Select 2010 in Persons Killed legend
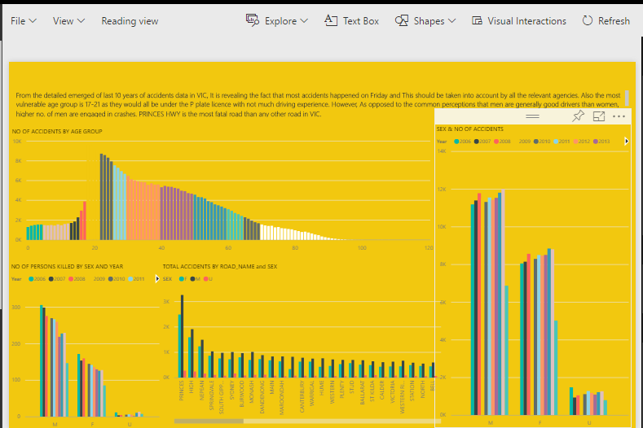643x428 pixels. point(117,279)
